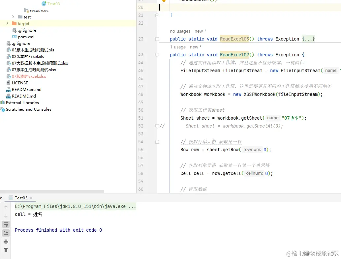Place cursor on empty line 20
341x259 pixels.
[x=250, y=7]
